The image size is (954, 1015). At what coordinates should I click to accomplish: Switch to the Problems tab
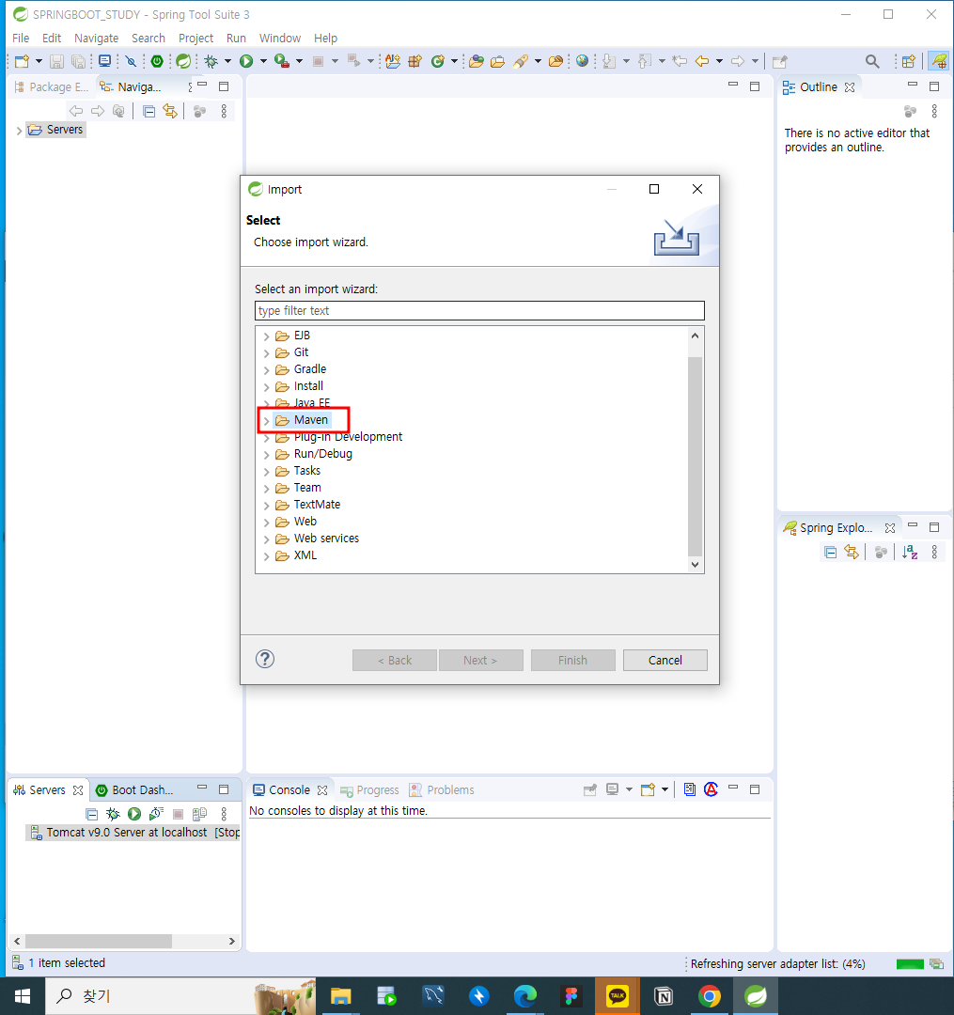tap(442, 789)
